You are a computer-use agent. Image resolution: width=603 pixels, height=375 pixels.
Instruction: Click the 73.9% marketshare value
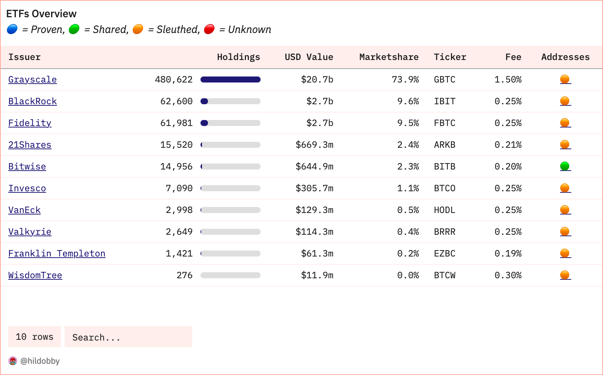[x=406, y=79]
